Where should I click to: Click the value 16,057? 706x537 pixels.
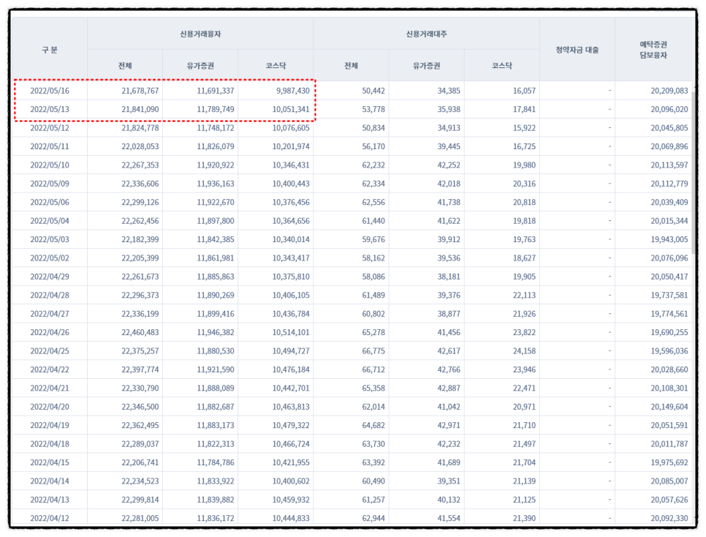point(524,91)
